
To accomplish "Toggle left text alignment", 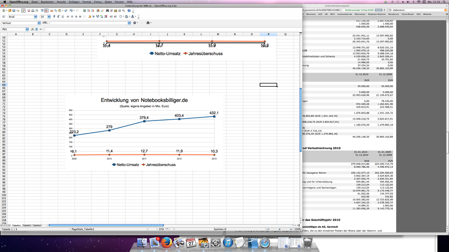I will 68,17.
